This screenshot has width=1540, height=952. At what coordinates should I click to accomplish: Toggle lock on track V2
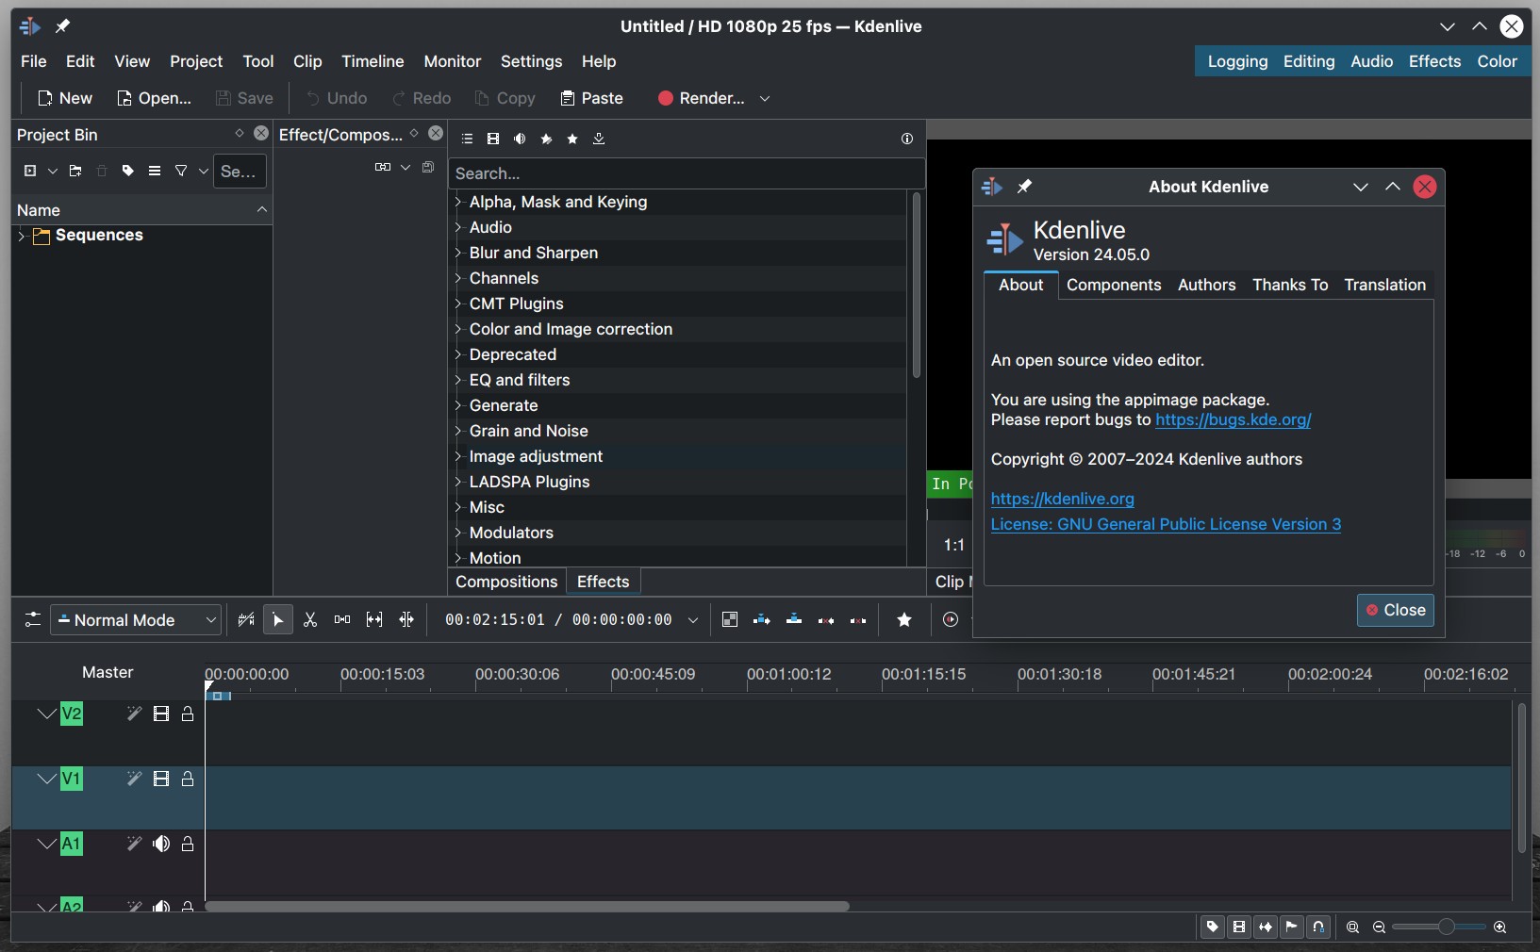[188, 714]
